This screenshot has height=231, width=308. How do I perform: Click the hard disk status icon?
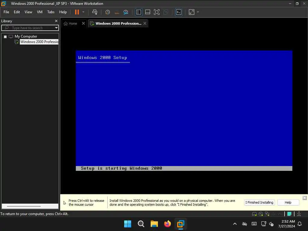click(x=254, y=214)
